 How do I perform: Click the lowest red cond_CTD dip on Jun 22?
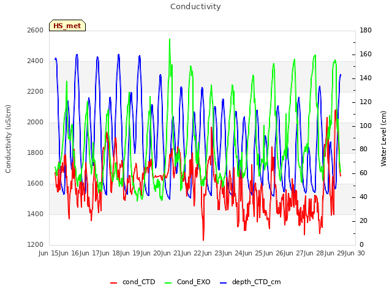(203, 240)
